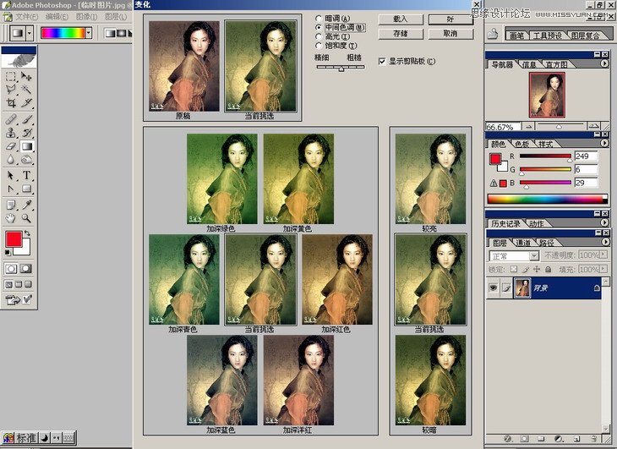
Task: Select the Brush tool
Action: (x=26, y=119)
